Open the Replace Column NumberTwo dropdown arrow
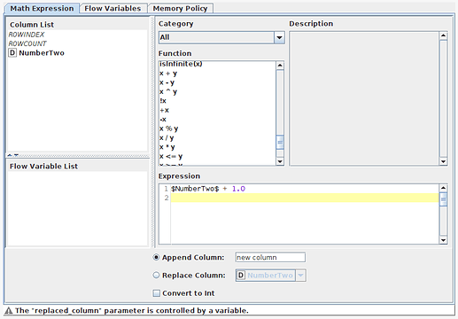 point(300,276)
